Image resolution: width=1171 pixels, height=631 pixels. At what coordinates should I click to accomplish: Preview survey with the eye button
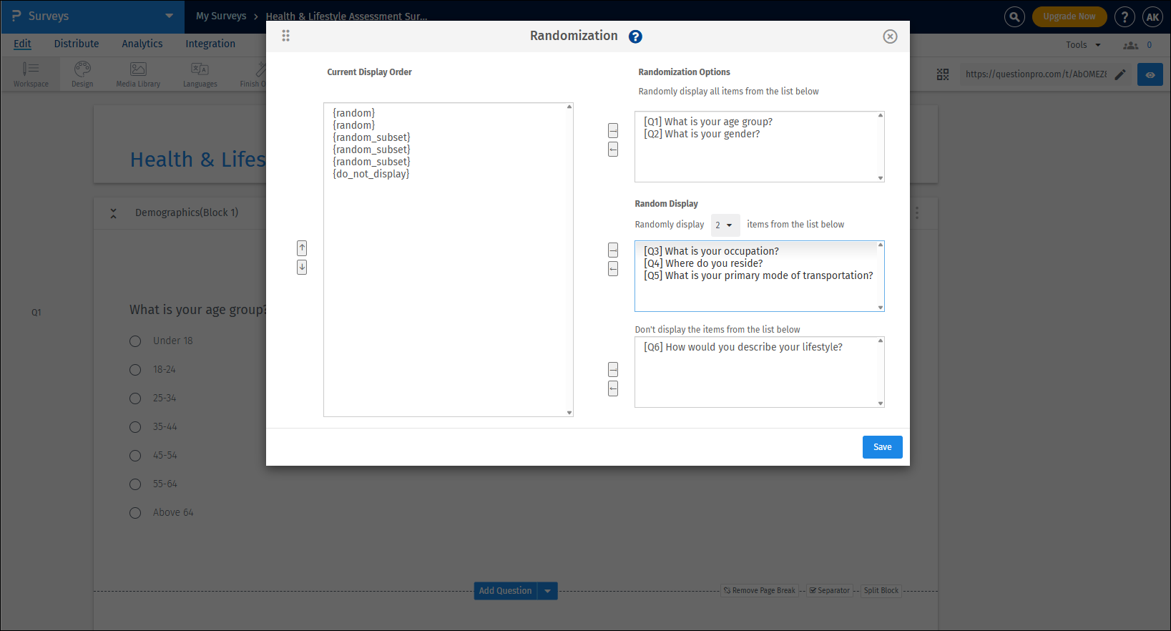(x=1150, y=74)
